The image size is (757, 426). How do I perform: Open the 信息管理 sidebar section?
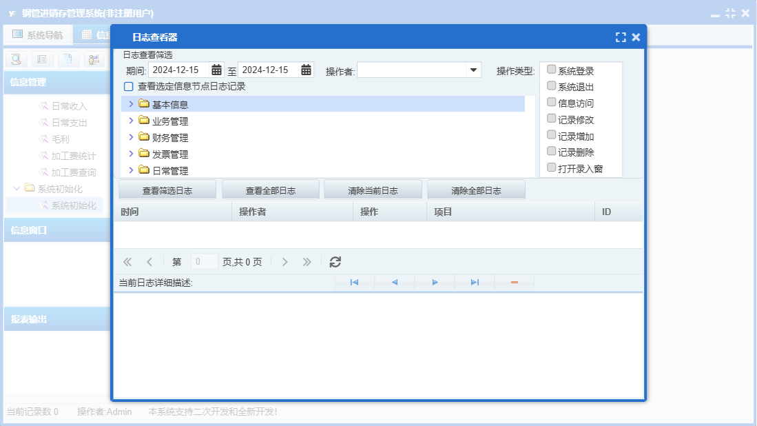click(57, 82)
